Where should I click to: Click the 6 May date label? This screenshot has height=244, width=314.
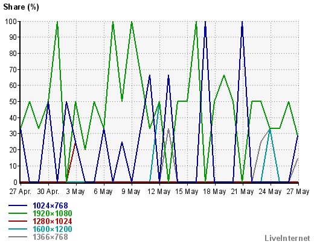(103, 192)
